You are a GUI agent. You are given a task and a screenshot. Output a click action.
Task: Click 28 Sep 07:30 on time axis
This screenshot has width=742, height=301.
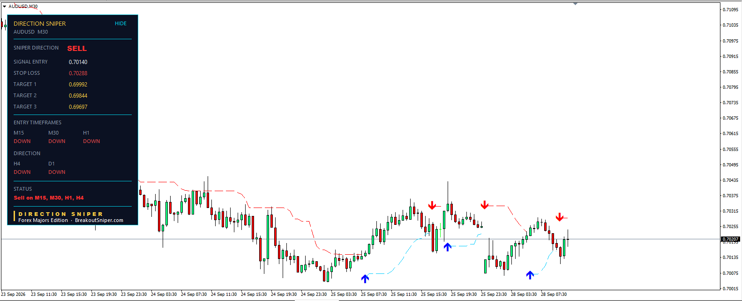[x=554, y=294]
